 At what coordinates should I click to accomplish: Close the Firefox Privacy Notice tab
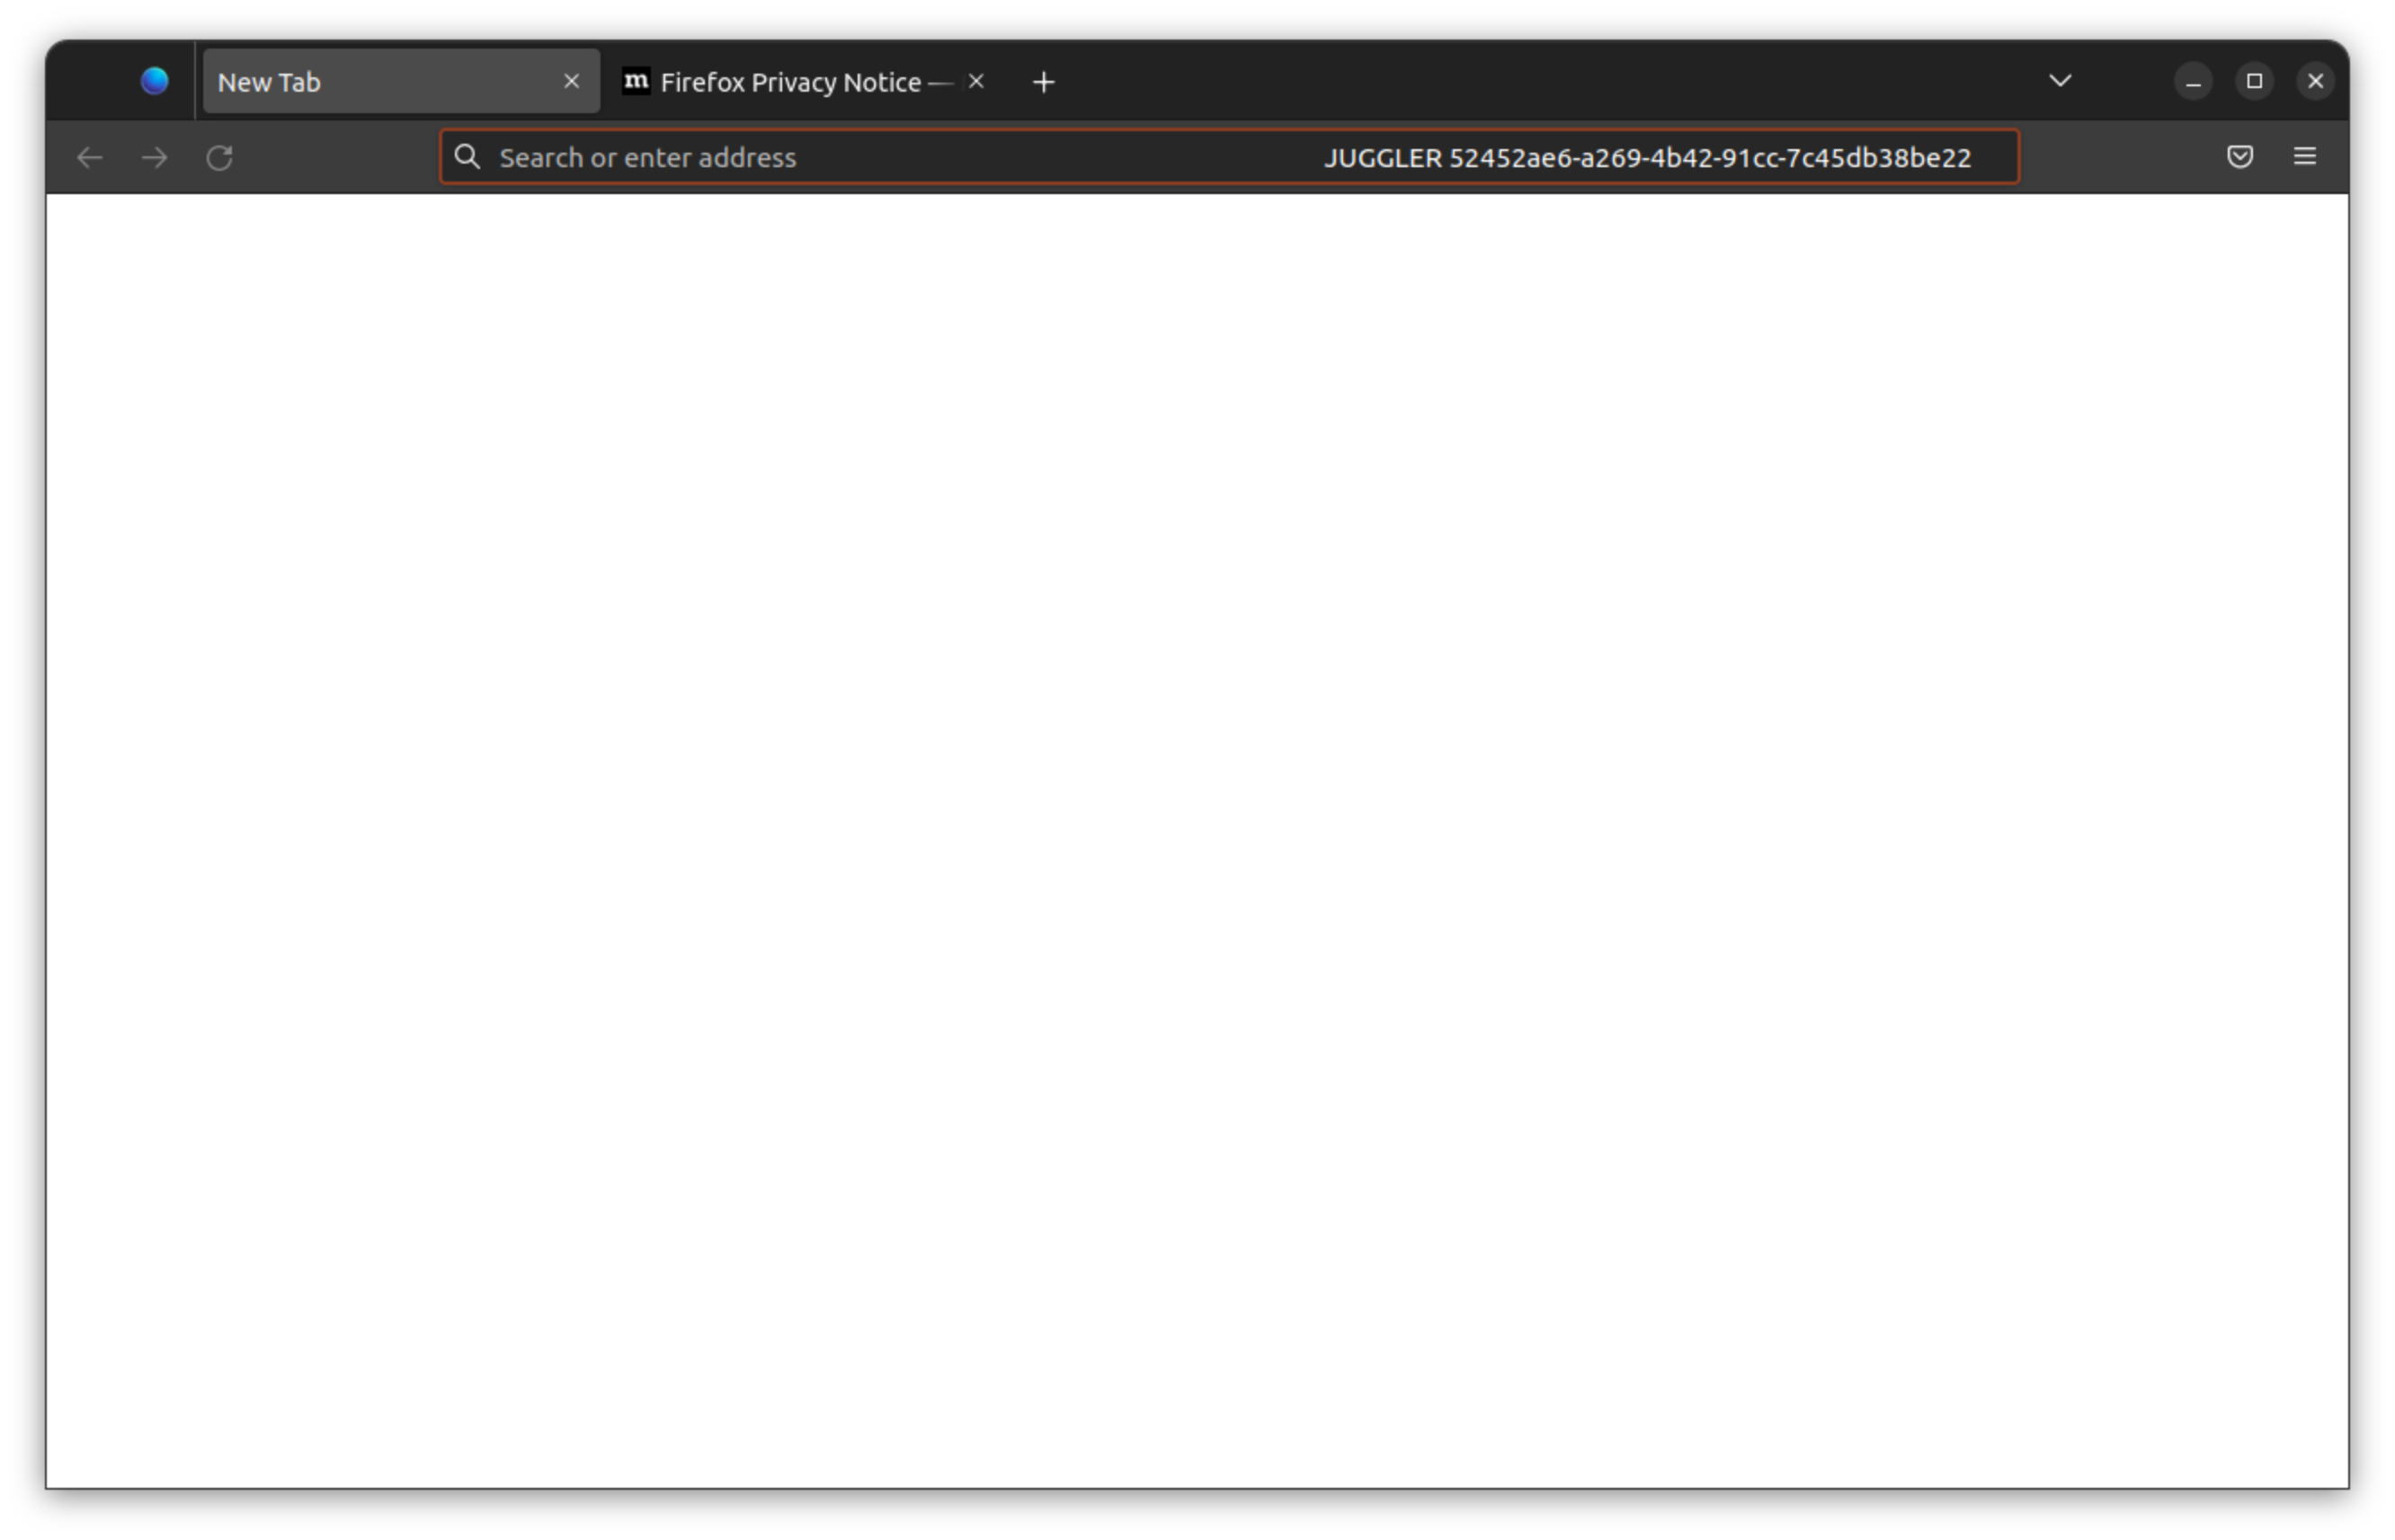(975, 81)
